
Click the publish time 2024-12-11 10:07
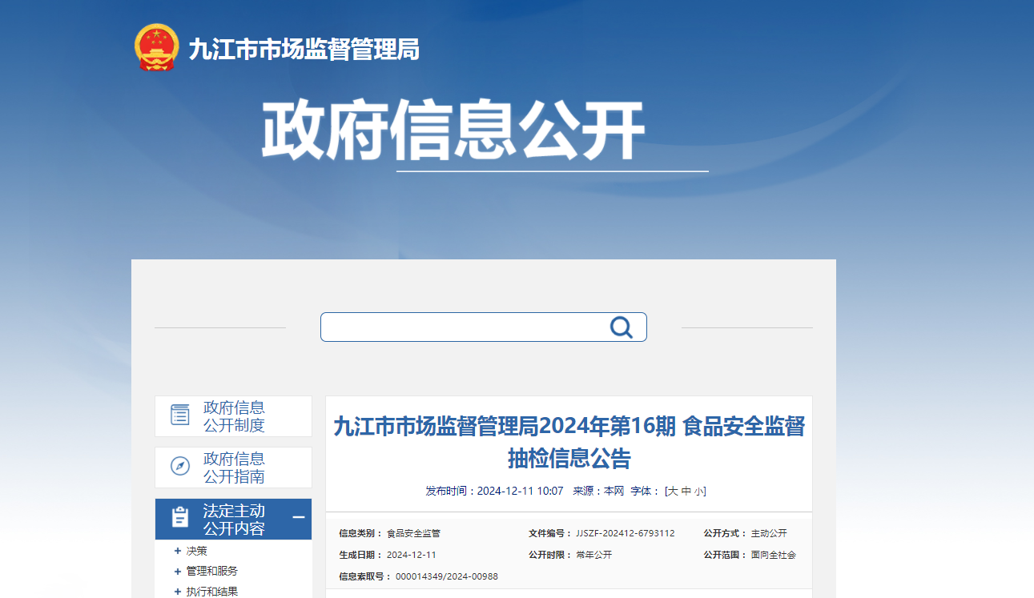pyautogui.click(x=521, y=491)
